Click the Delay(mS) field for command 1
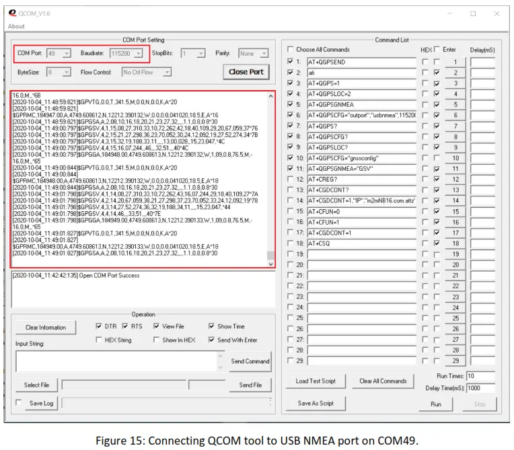Image resolution: width=514 pixels, height=450 pixels. pos(482,63)
